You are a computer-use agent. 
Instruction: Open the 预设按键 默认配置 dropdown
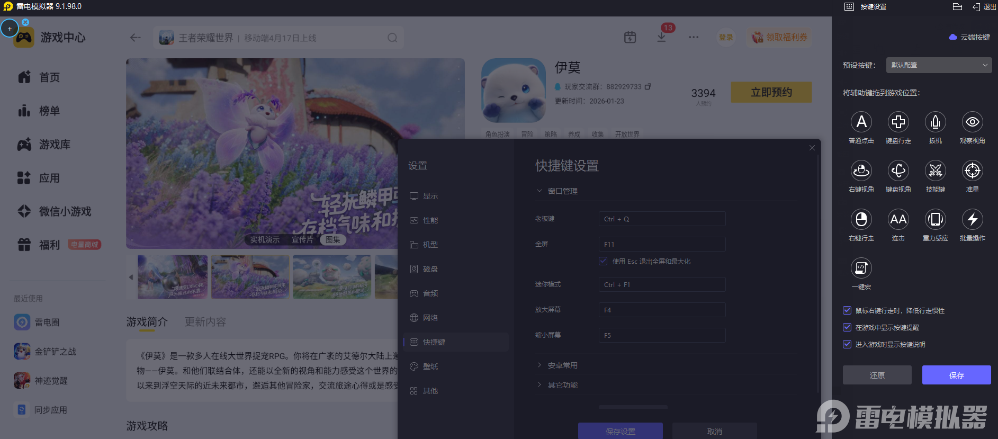[939, 65]
